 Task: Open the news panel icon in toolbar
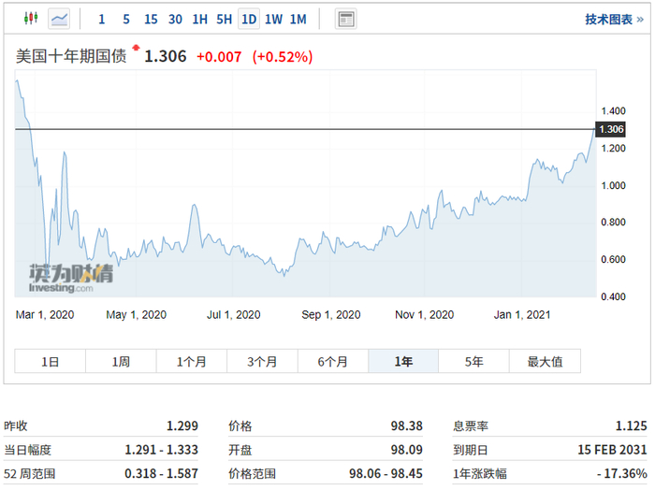[346, 19]
